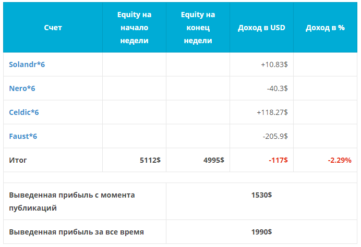The image size is (361, 247).
Task: Click the Доход в USD column header
Action: tap(261, 28)
